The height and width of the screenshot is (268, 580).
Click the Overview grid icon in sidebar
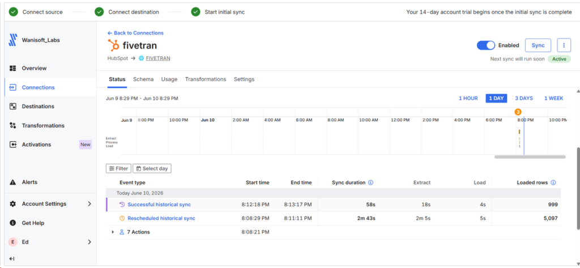[x=13, y=68]
